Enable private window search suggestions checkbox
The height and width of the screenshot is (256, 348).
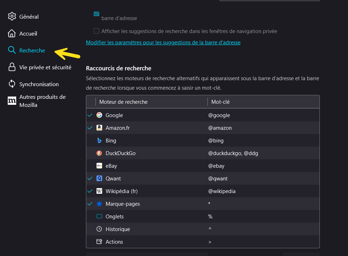click(x=97, y=31)
